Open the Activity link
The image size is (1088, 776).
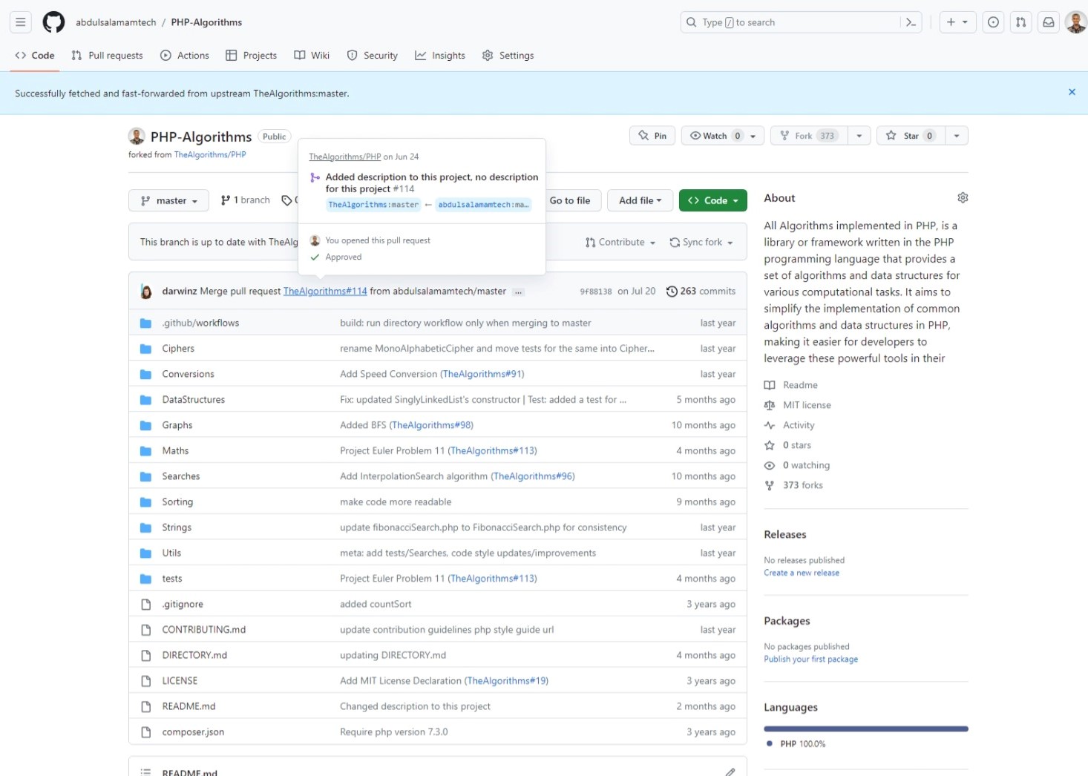click(790, 425)
